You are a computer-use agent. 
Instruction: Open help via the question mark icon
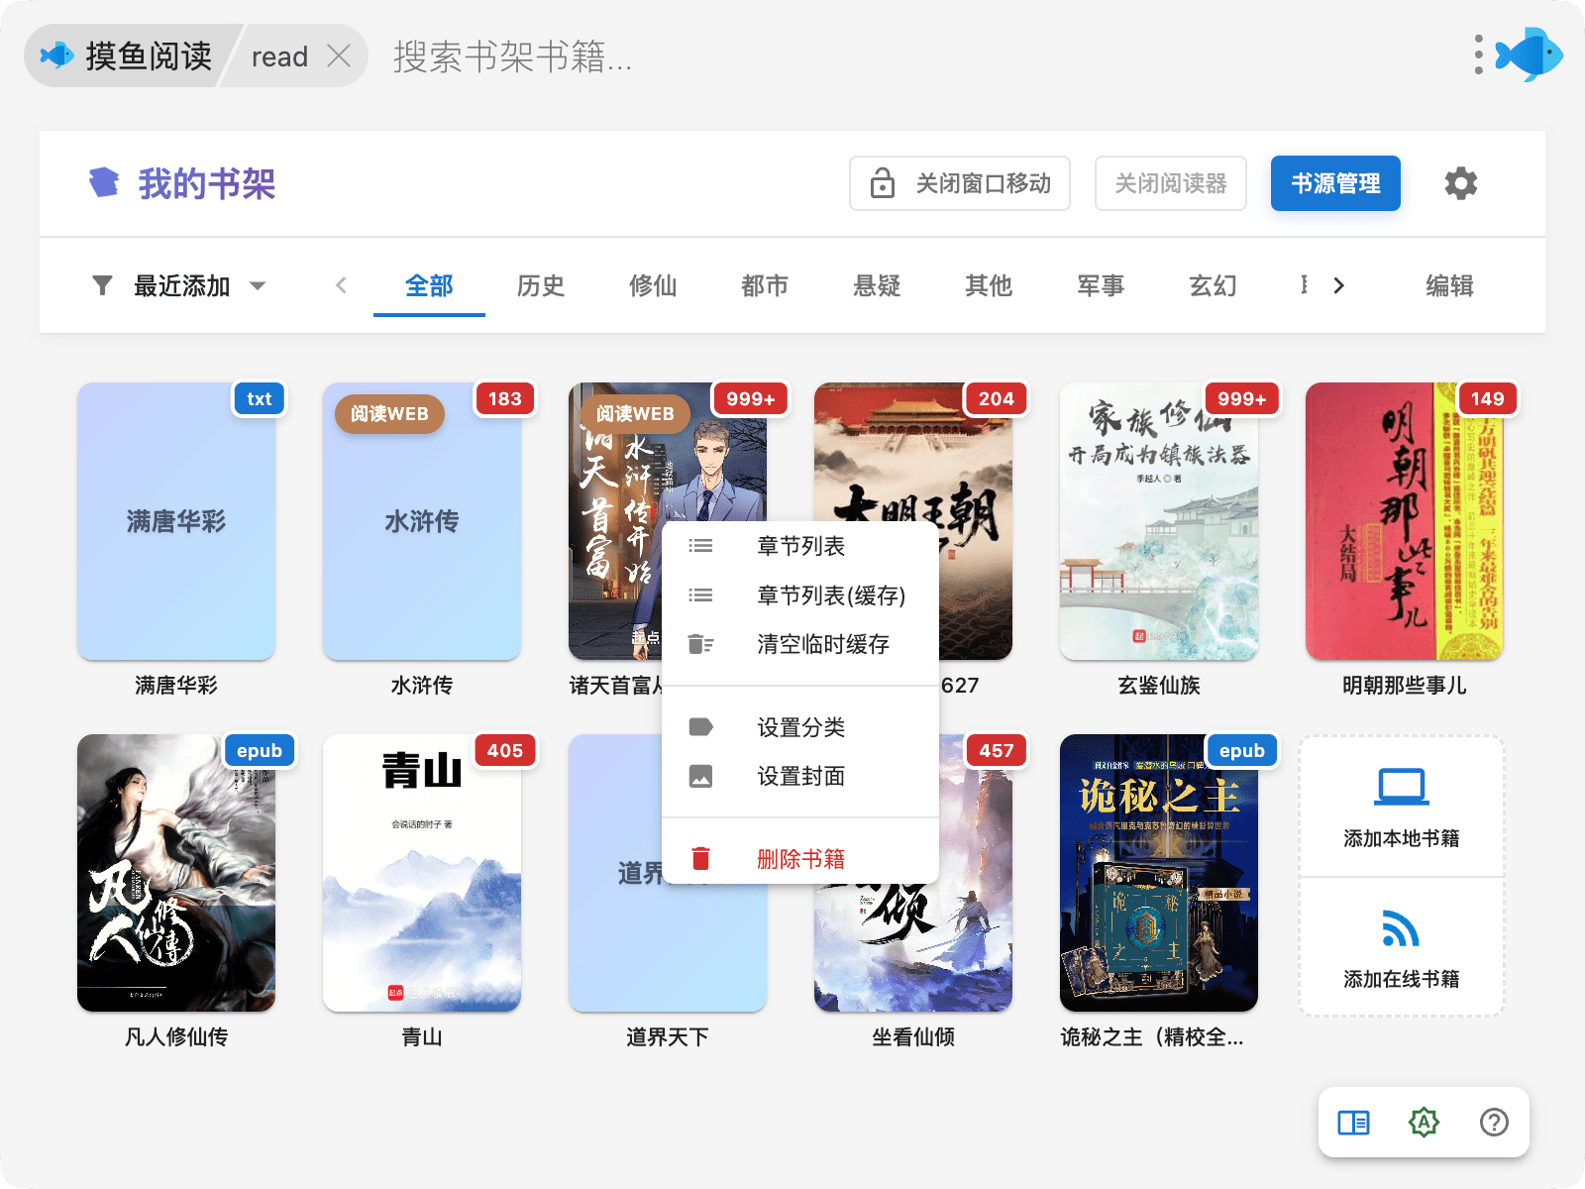[x=1494, y=1123]
